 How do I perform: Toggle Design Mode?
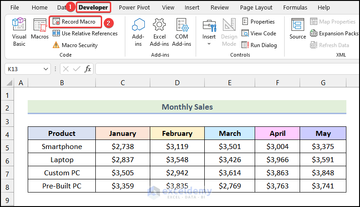(229, 32)
